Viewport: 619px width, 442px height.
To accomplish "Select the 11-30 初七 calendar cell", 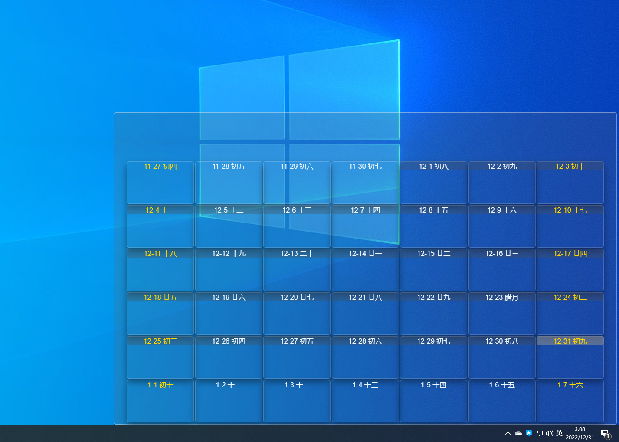I will coord(365,183).
